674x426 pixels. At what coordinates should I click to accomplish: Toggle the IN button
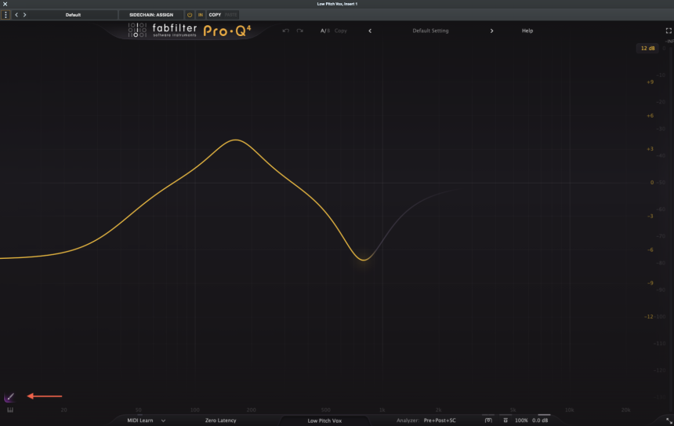[201, 15]
